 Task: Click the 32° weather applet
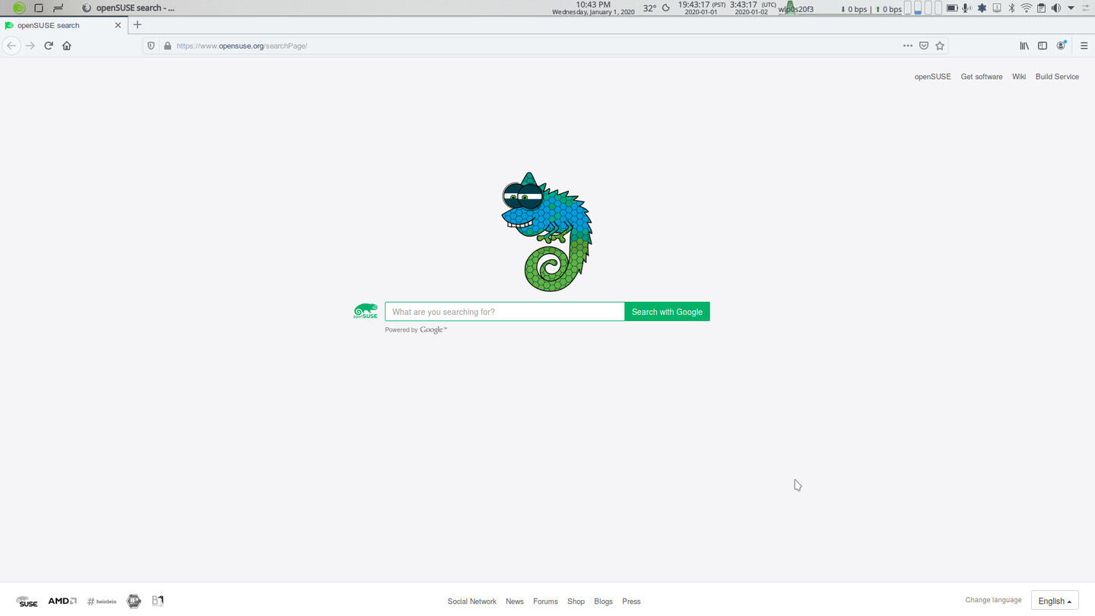(649, 8)
